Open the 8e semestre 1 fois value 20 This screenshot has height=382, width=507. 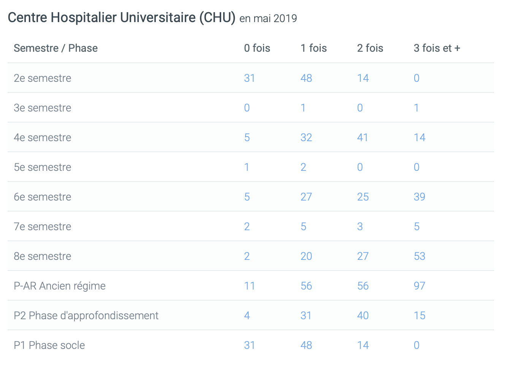(306, 256)
